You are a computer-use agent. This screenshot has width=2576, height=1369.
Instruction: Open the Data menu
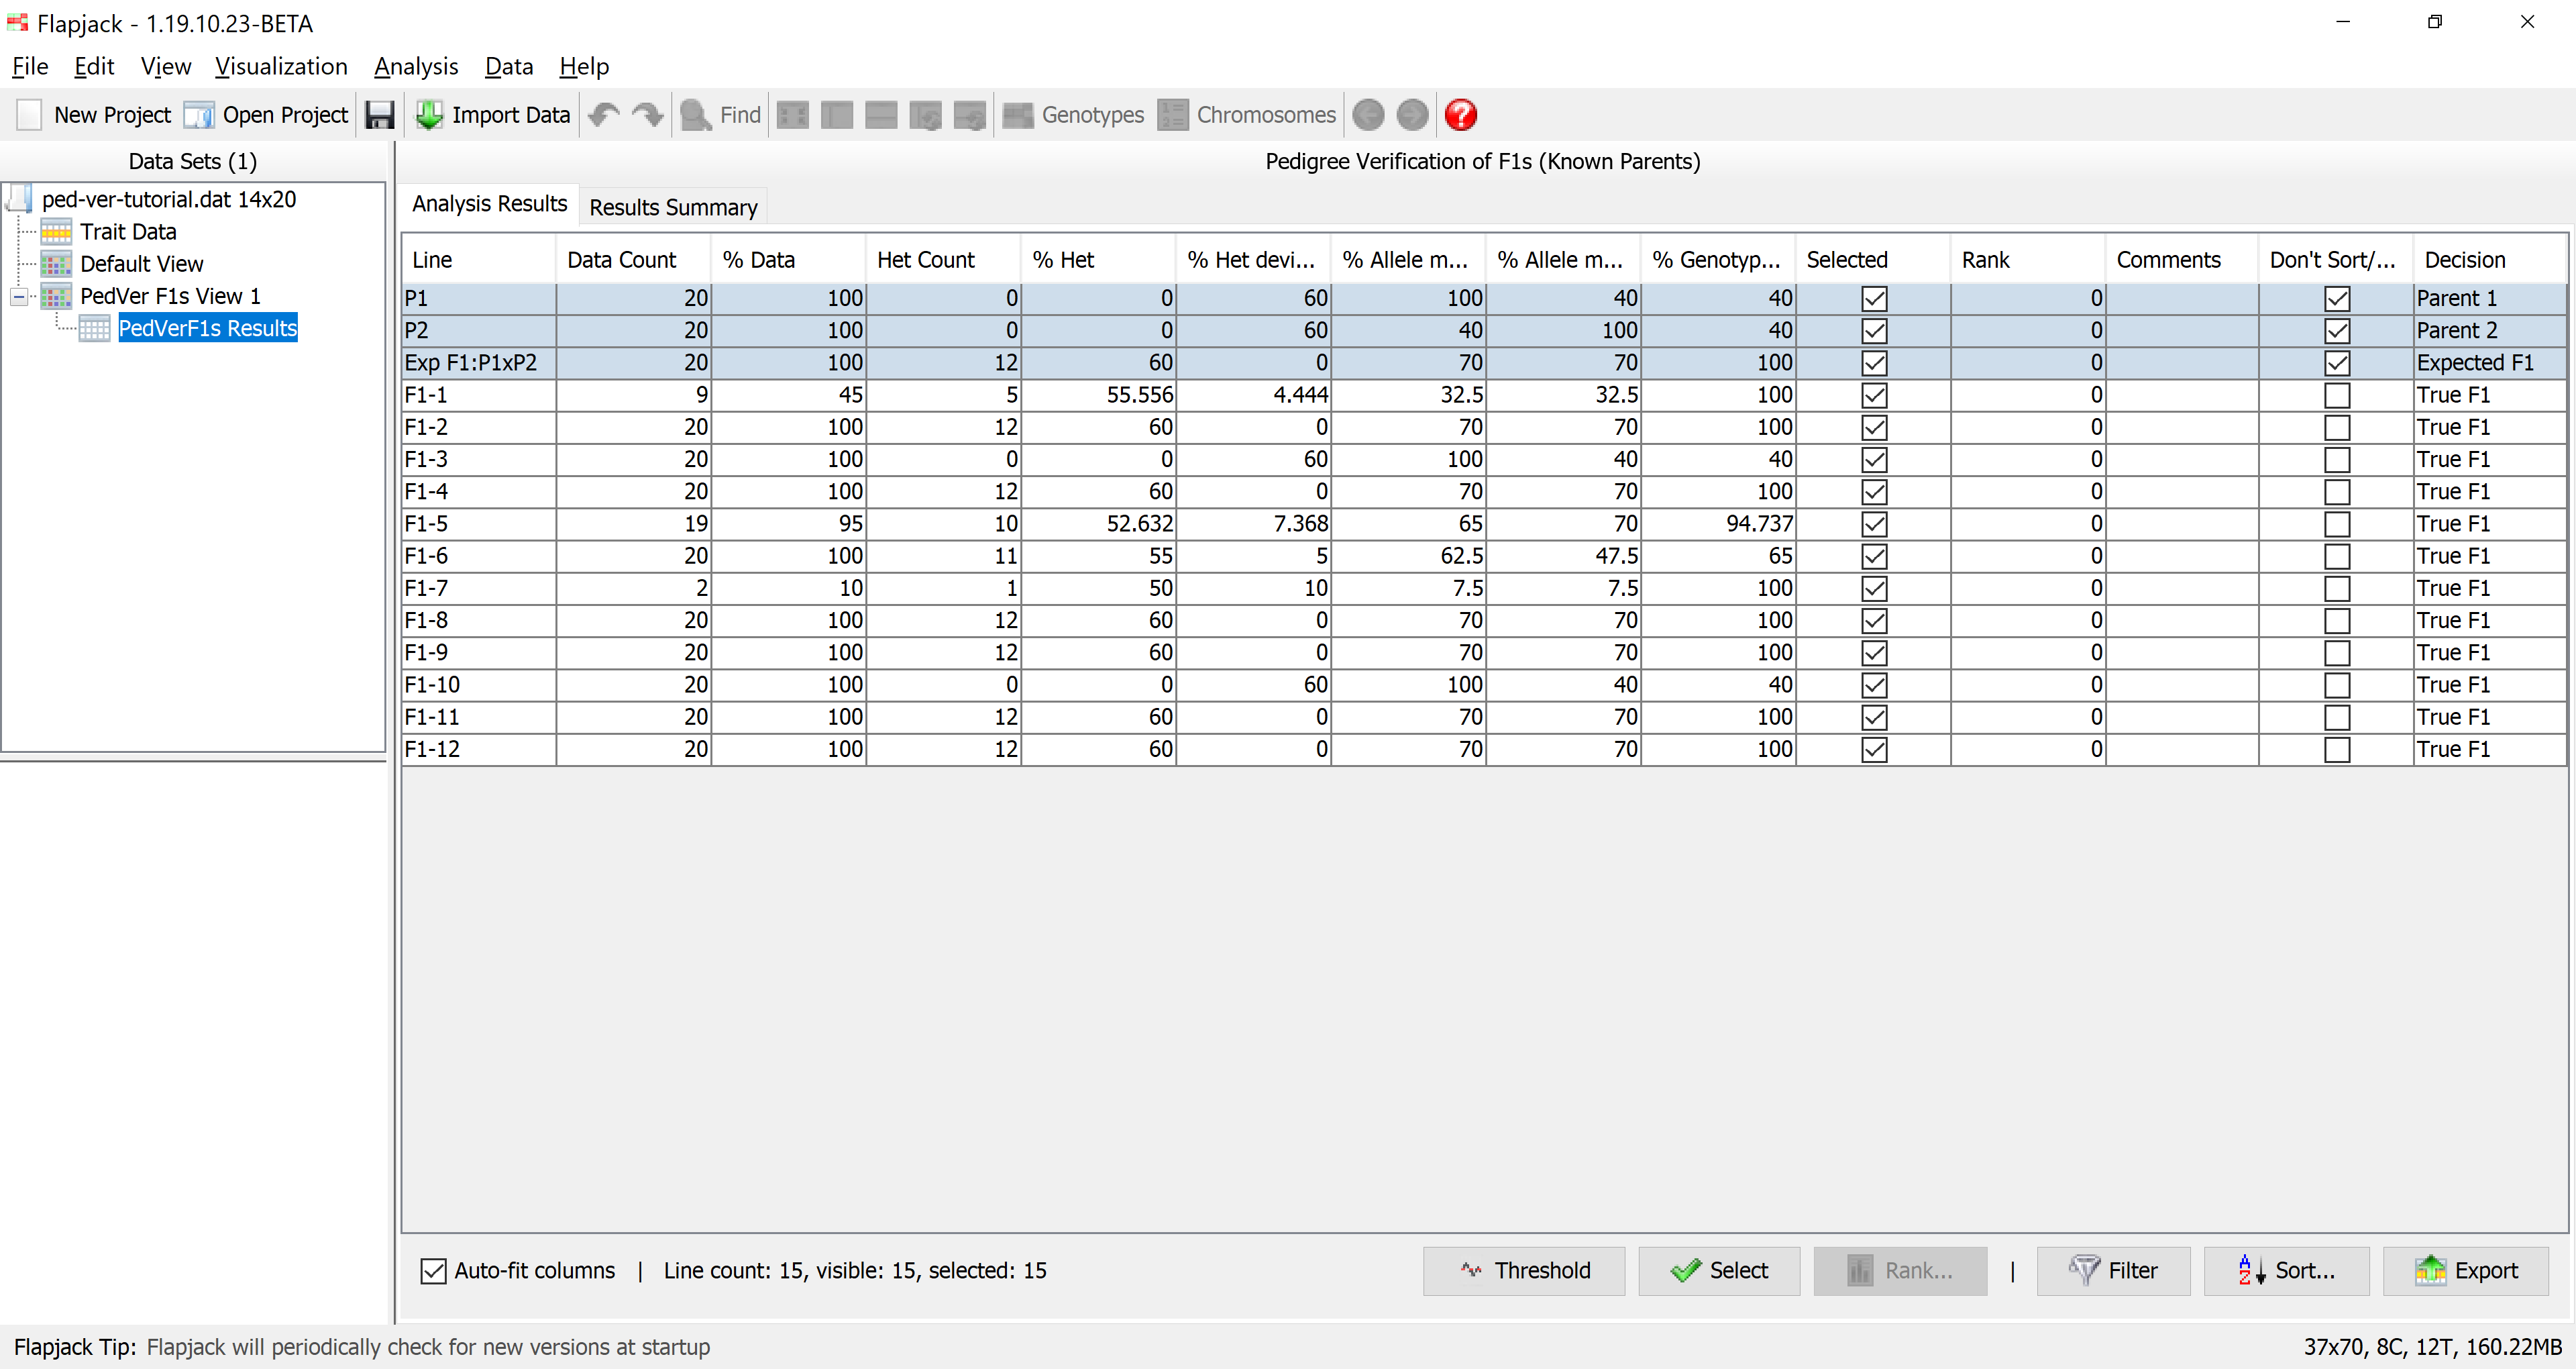(x=509, y=67)
